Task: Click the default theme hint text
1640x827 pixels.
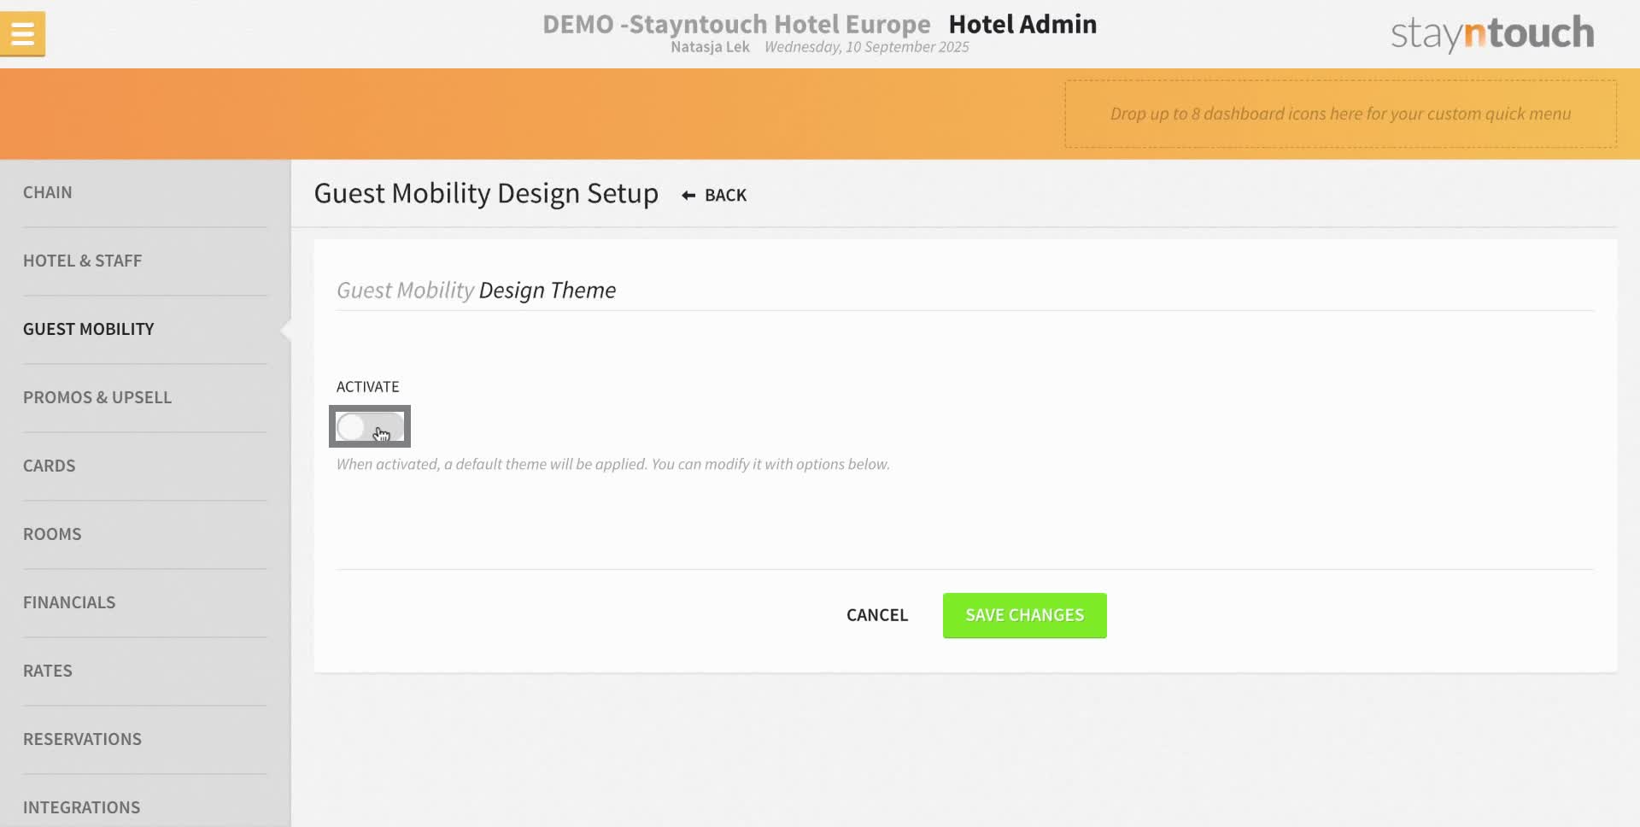Action: 612,464
